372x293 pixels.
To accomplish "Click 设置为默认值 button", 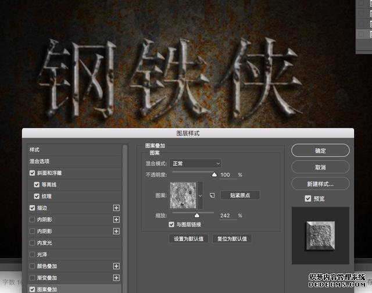I will 188,239.
